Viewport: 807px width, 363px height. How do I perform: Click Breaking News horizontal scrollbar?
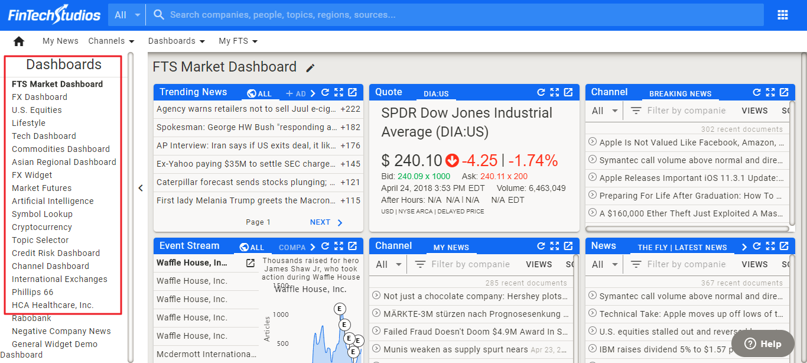(x=687, y=229)
